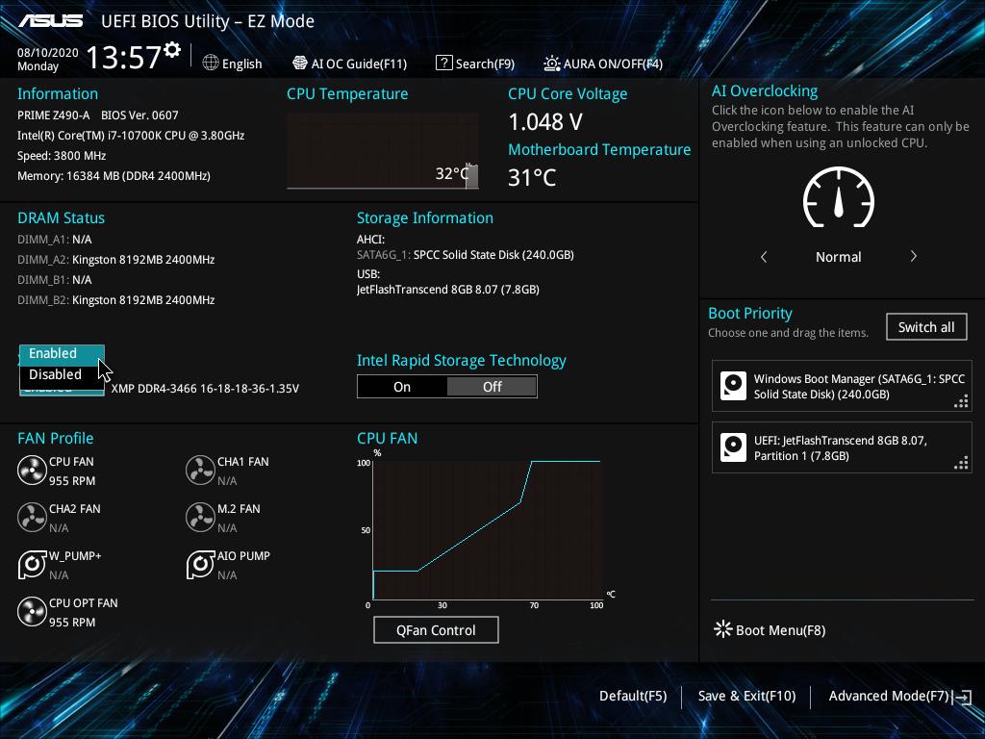Click the right arrow next to Normal overclocking
Image resolution: width=985 pixels, height=739 pixels.
(913, 257)
